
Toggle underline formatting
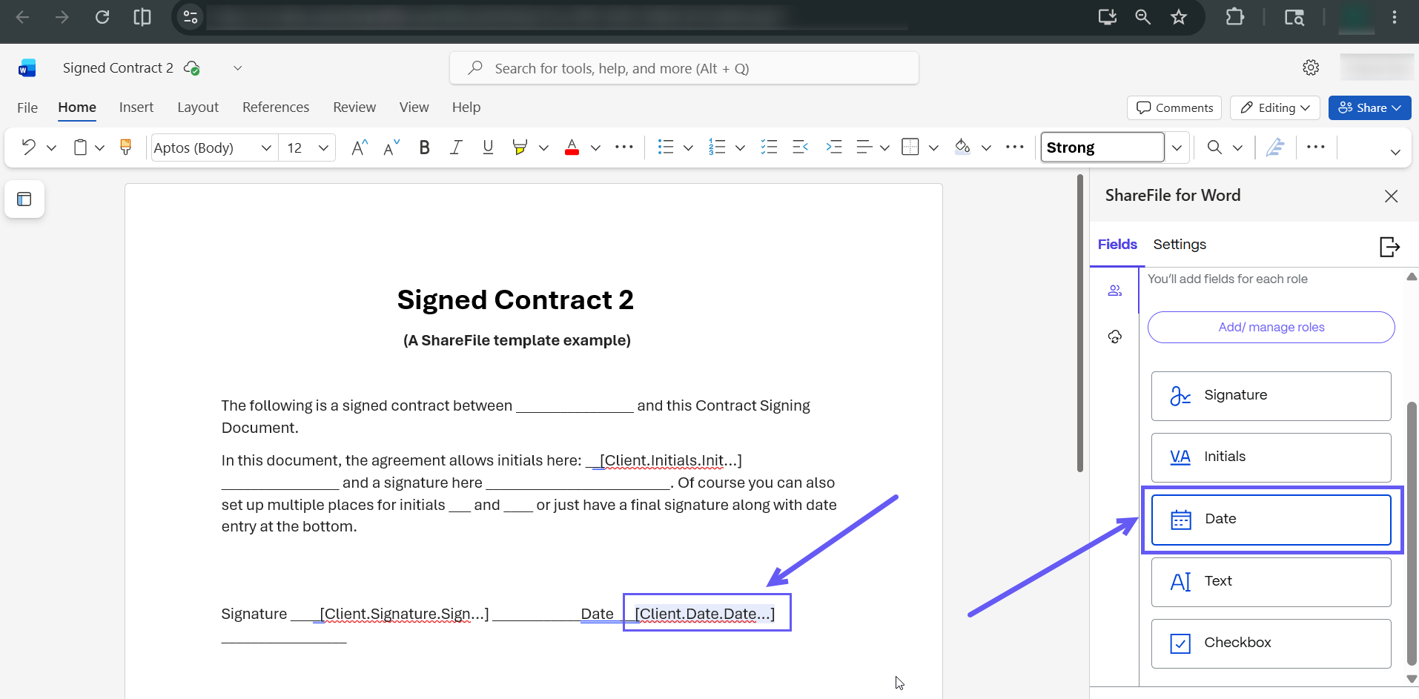[488, 147]
